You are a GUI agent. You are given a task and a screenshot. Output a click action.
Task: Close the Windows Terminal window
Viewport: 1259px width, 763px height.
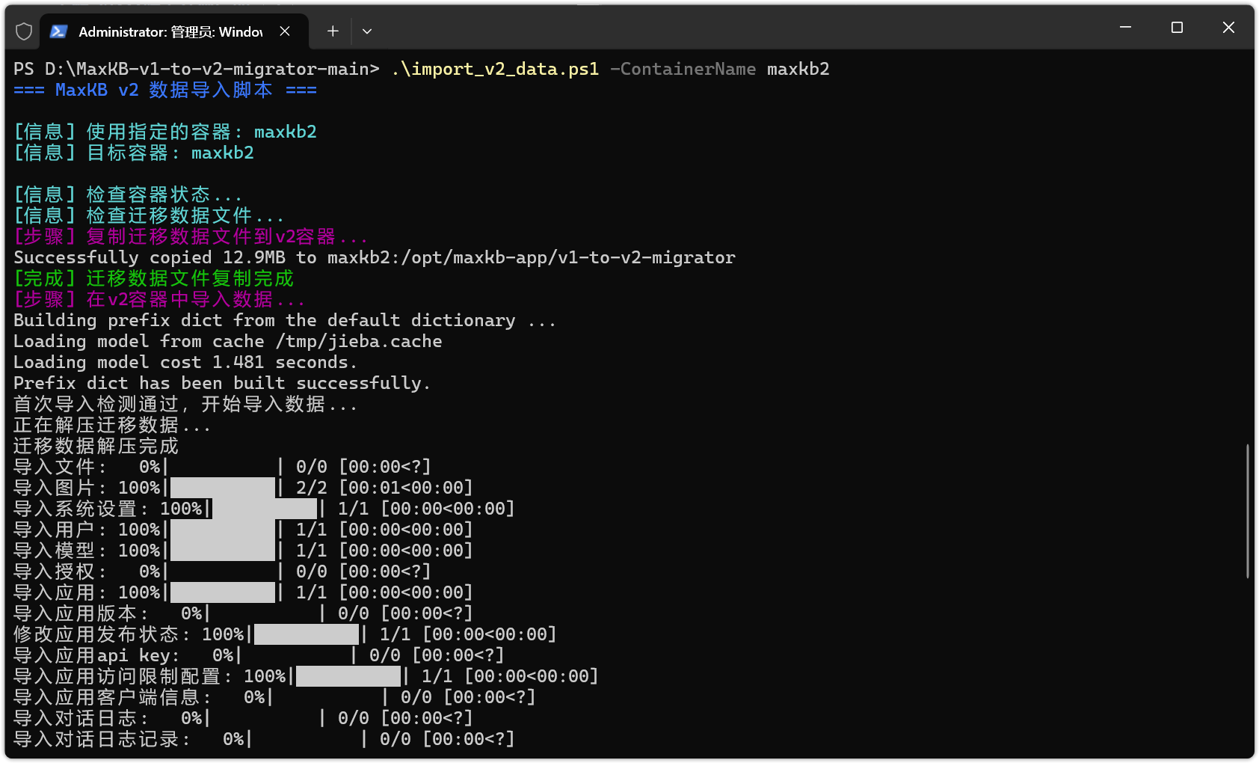click(1228, 28)
